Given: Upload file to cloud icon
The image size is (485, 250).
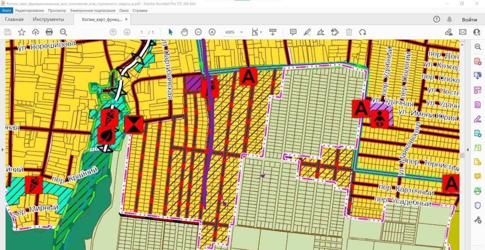Looking at the screenshot, I should tap(36, 32).
